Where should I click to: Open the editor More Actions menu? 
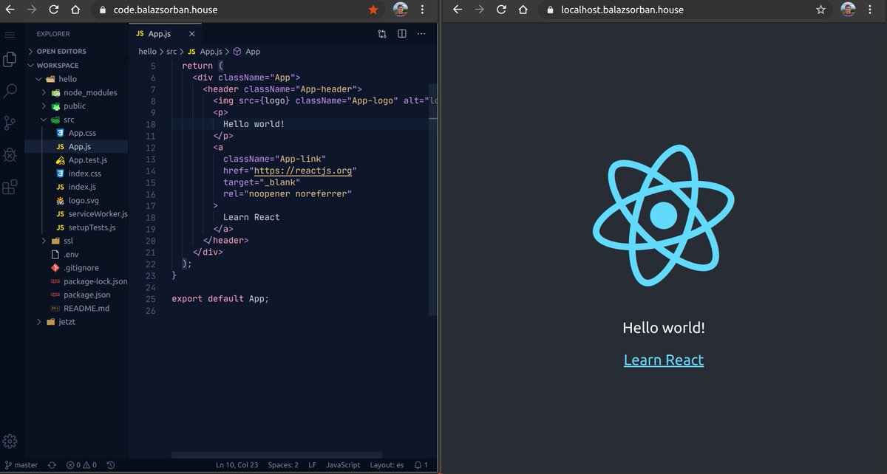point(422,34)
